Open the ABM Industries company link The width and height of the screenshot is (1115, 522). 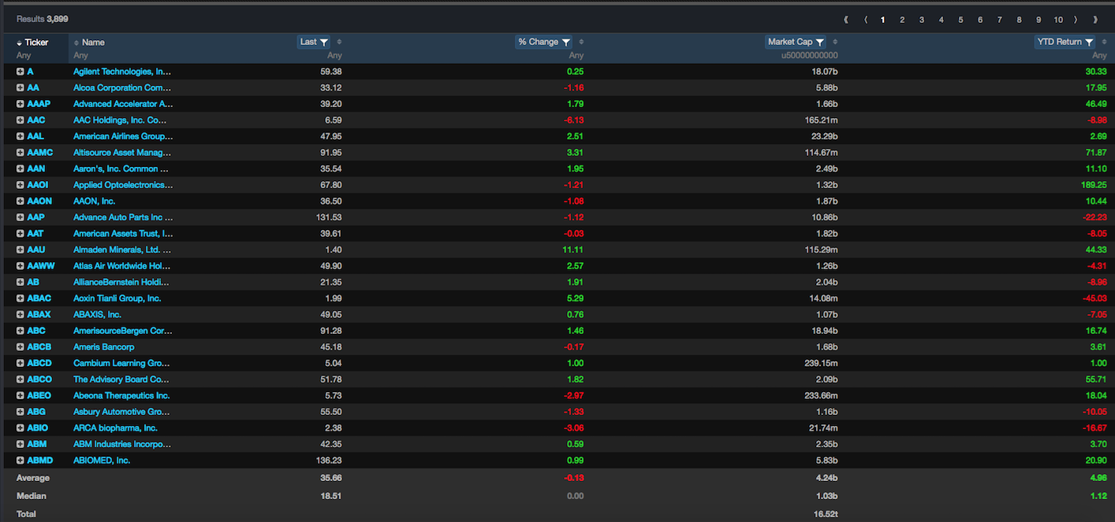pyautogui.click(x=122, y=444)
